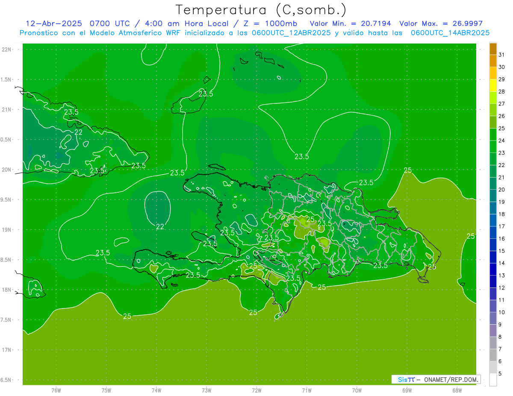
Task: Click the 'Valor Max. = 26.9997' text
Action: tap(441, 23)
